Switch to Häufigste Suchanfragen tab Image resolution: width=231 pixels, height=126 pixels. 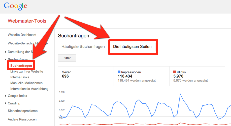click(83, 46)
